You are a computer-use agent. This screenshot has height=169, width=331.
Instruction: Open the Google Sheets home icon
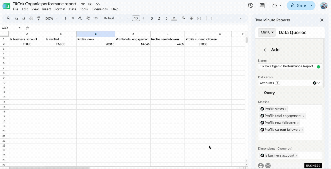tap(6, 6)
